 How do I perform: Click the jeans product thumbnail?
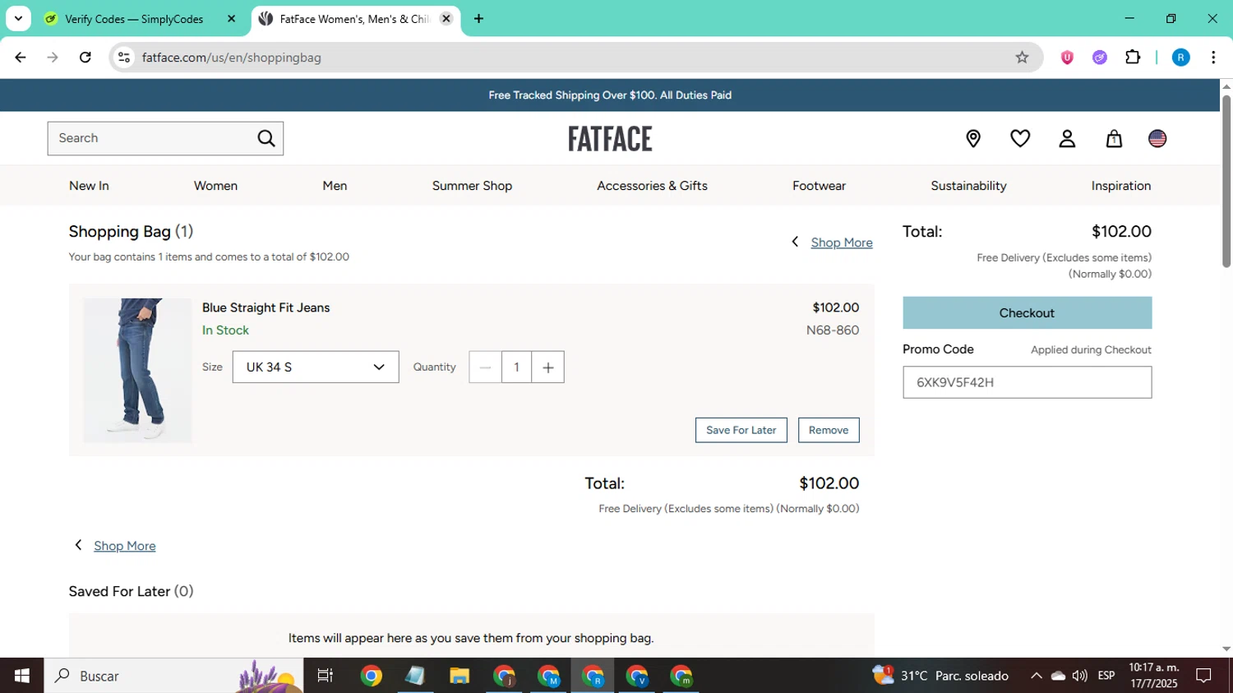coord(137,371)
